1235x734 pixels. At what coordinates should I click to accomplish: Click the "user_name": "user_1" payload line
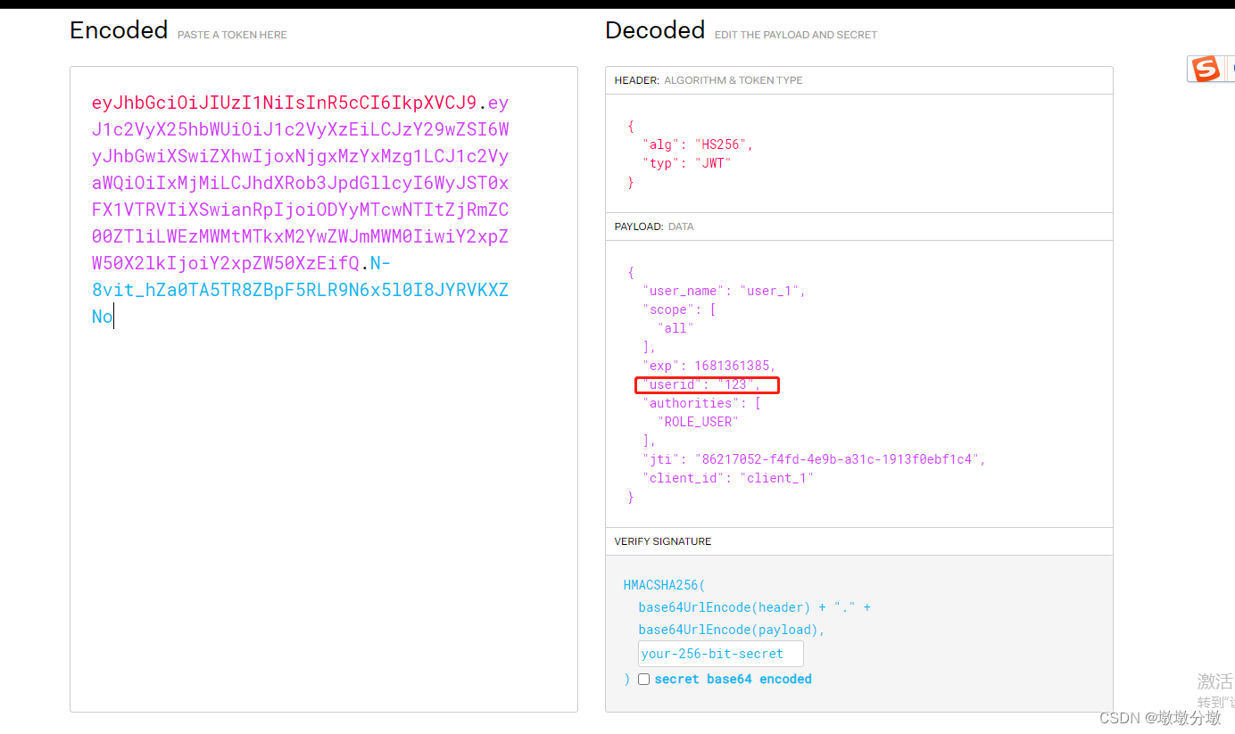coord(724,291)
